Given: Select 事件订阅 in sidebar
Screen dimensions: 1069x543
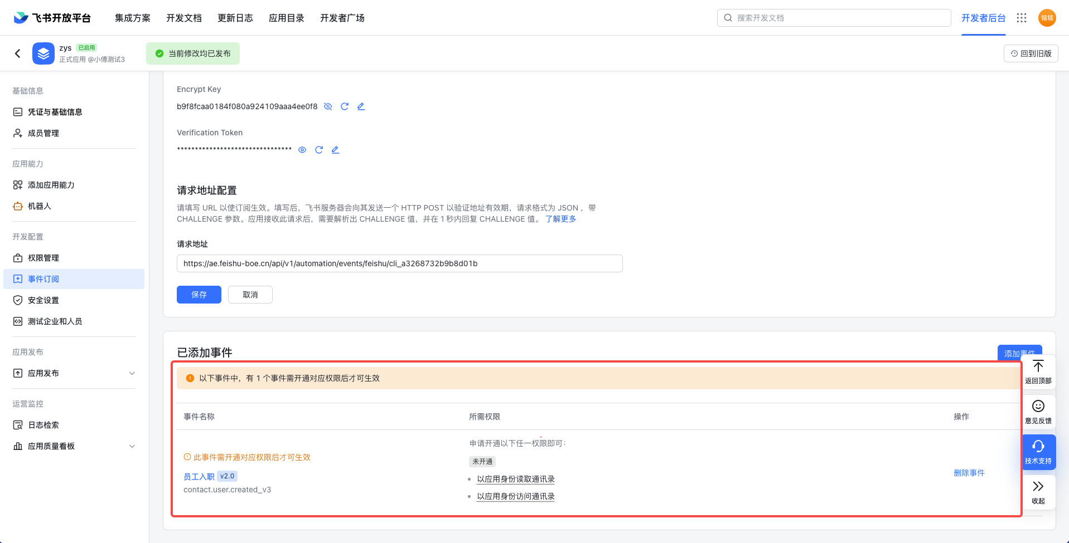Looking at the screenshot, I should [74, 279].
